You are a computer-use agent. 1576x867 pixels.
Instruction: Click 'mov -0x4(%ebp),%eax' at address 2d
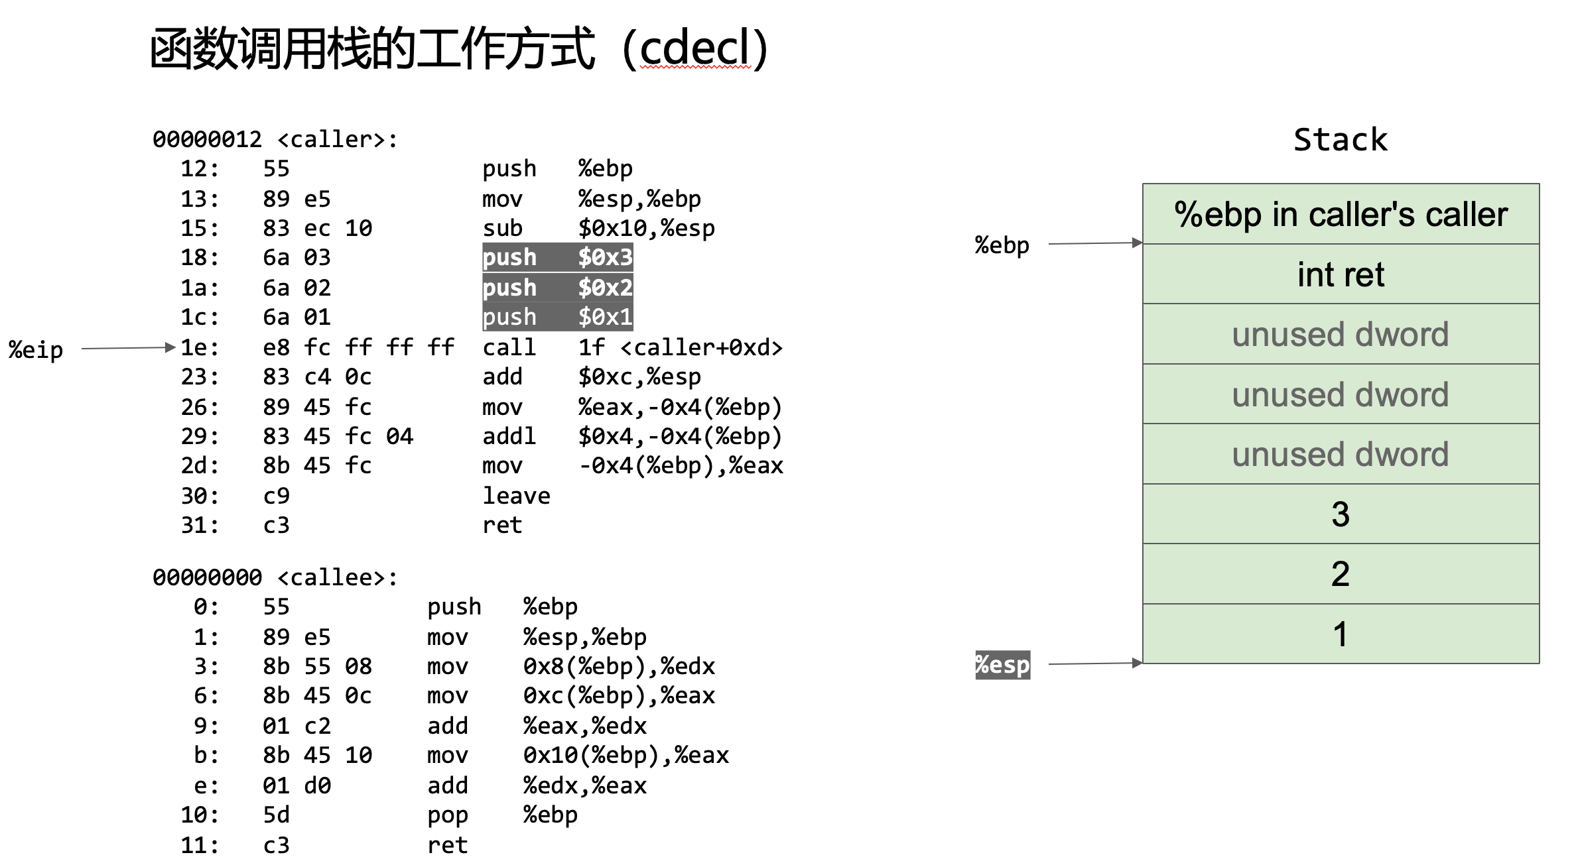tap(632, 465)
